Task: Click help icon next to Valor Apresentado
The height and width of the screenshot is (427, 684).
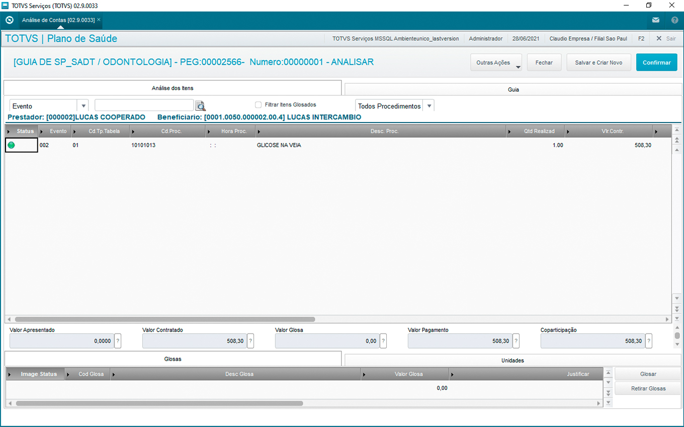Action: tap(118, 341)
